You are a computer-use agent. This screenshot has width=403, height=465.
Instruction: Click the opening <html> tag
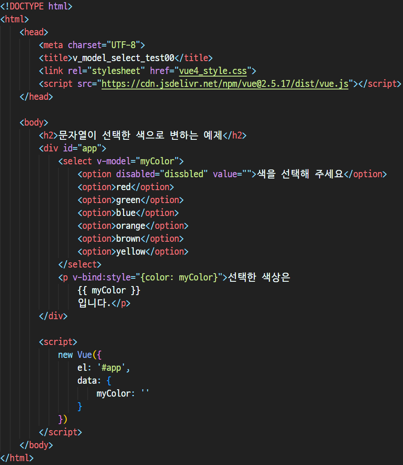click(x=15, y=19)
